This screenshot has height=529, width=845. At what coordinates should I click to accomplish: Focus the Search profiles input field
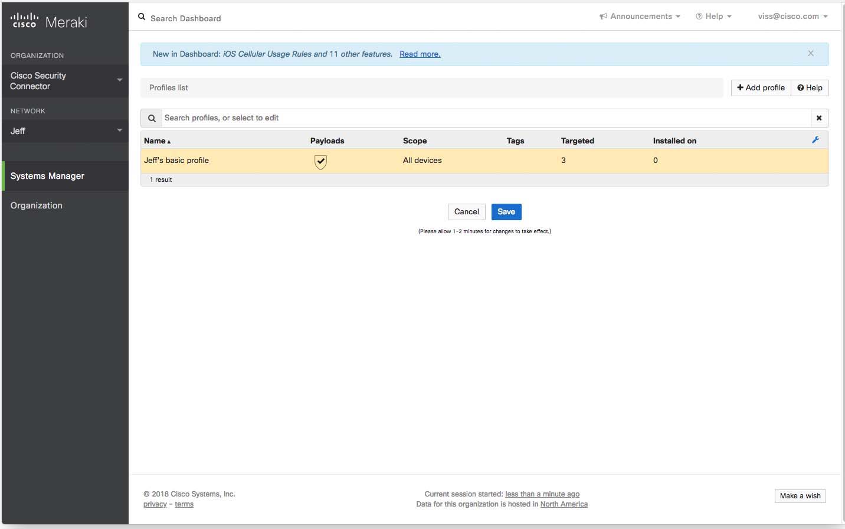coord(486,118)
